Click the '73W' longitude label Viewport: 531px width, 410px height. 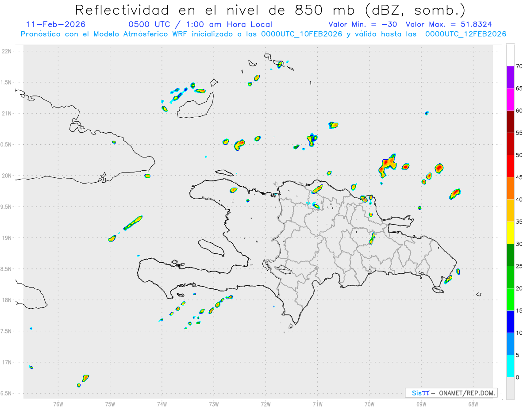click(x=214, y=404)
